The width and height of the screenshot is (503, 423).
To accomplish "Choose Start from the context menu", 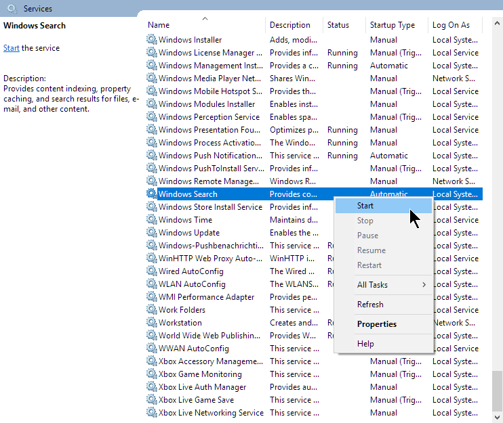I will [365, 206].
